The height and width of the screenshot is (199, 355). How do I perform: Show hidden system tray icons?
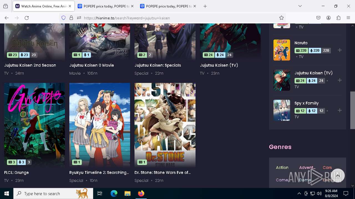[299, 193]
